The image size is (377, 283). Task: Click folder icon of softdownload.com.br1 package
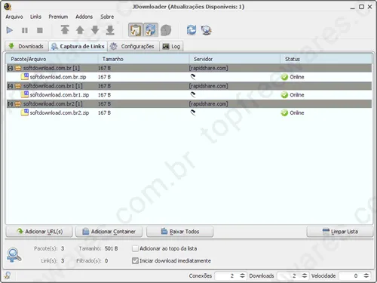[x=18, y=86]
